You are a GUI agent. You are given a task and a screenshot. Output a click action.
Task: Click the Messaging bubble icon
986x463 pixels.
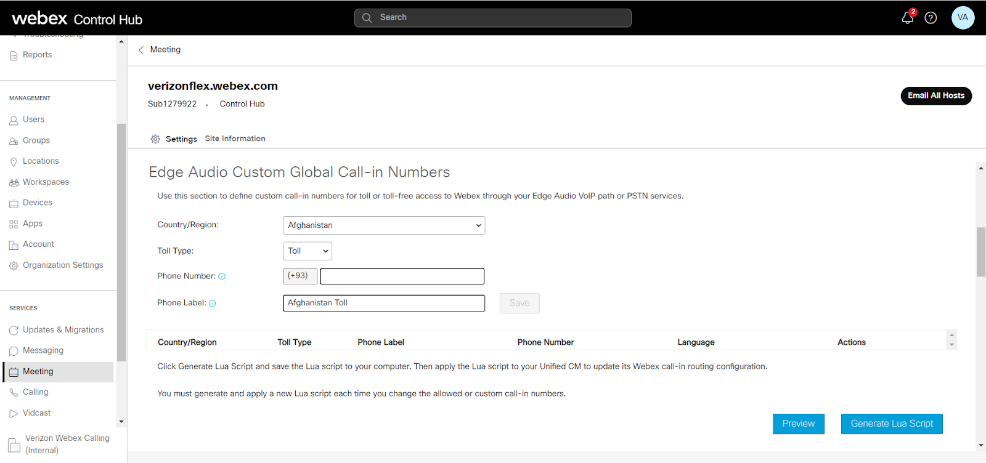(14, 351)
